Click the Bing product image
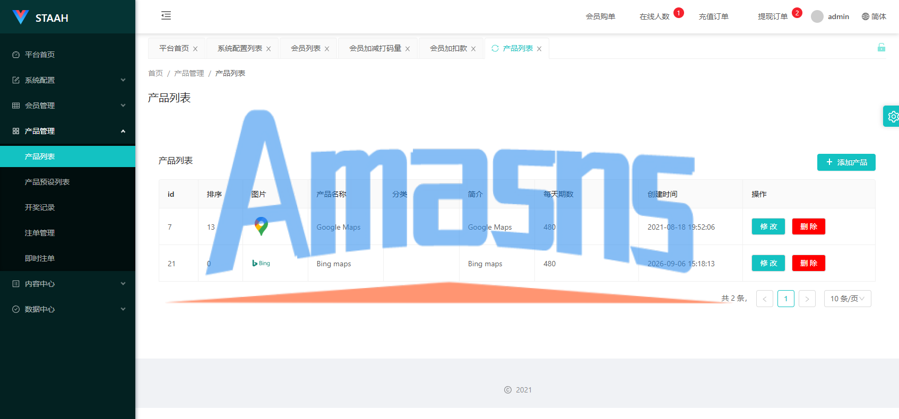 click(x=261, y=263)
